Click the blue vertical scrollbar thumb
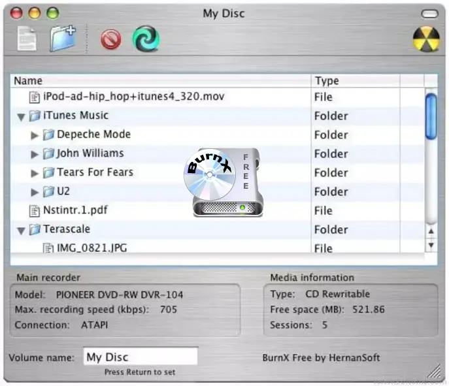The width and height of the screenshot is (449, 386). pyautogui.click(x=431, y=116)
